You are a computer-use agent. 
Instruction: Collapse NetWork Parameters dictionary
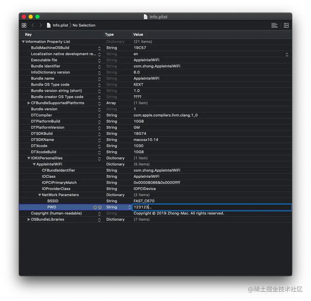coord(40,195)
